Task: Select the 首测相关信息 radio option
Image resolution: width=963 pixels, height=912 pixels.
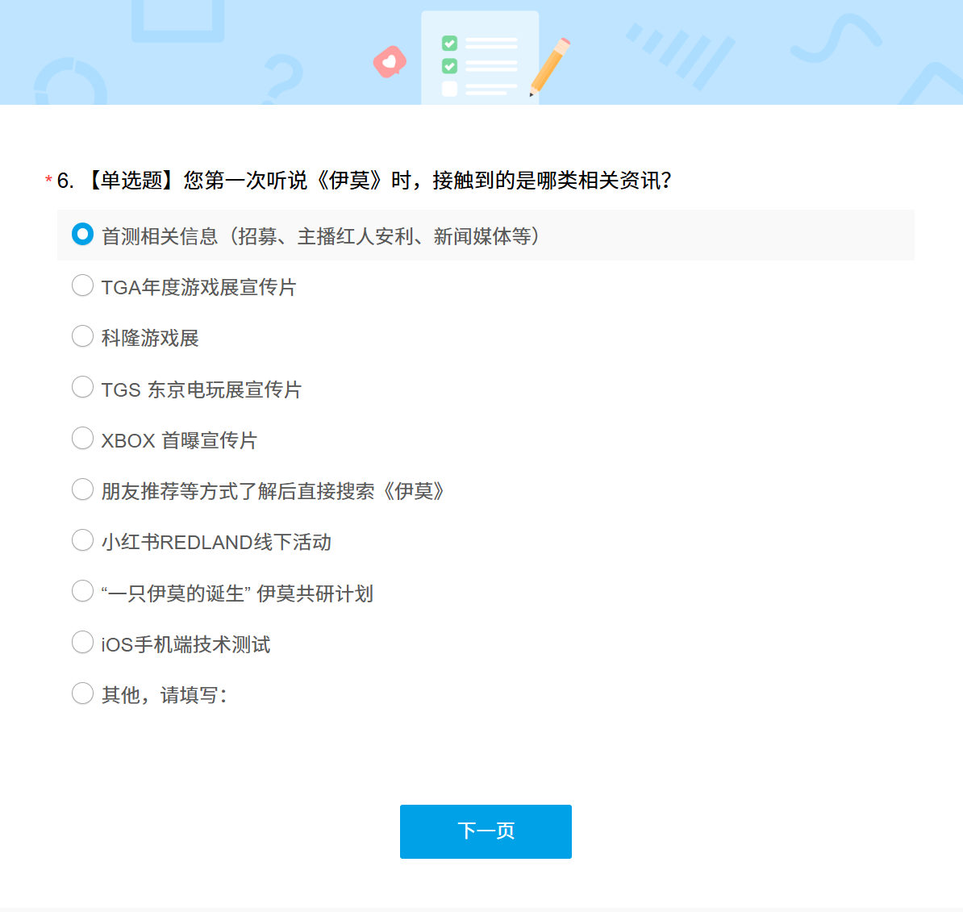Action: 82,235
